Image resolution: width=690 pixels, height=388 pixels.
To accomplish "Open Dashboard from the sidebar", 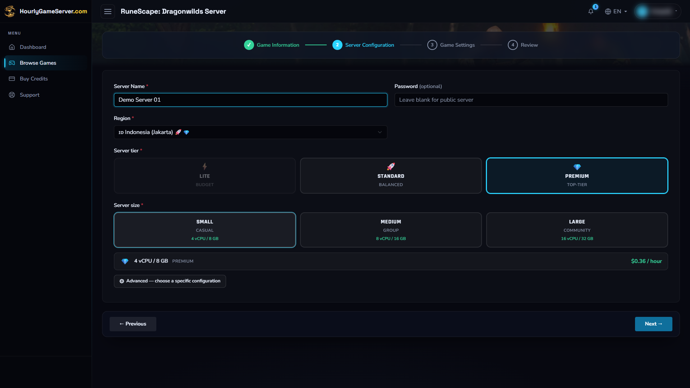I will point(46,47).
